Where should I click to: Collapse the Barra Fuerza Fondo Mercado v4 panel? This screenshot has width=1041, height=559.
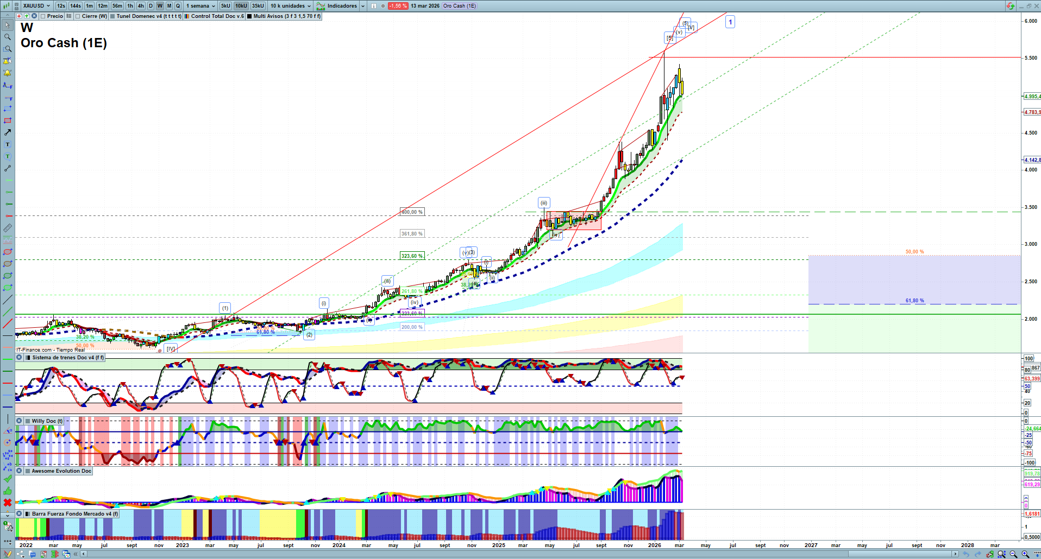pyautogui.click(x=19, y=514)
